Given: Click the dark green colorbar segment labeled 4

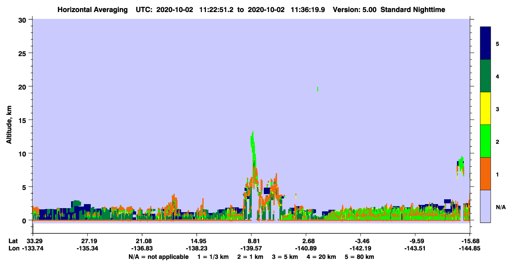Looking at the screenshot, I should point(485,76).
